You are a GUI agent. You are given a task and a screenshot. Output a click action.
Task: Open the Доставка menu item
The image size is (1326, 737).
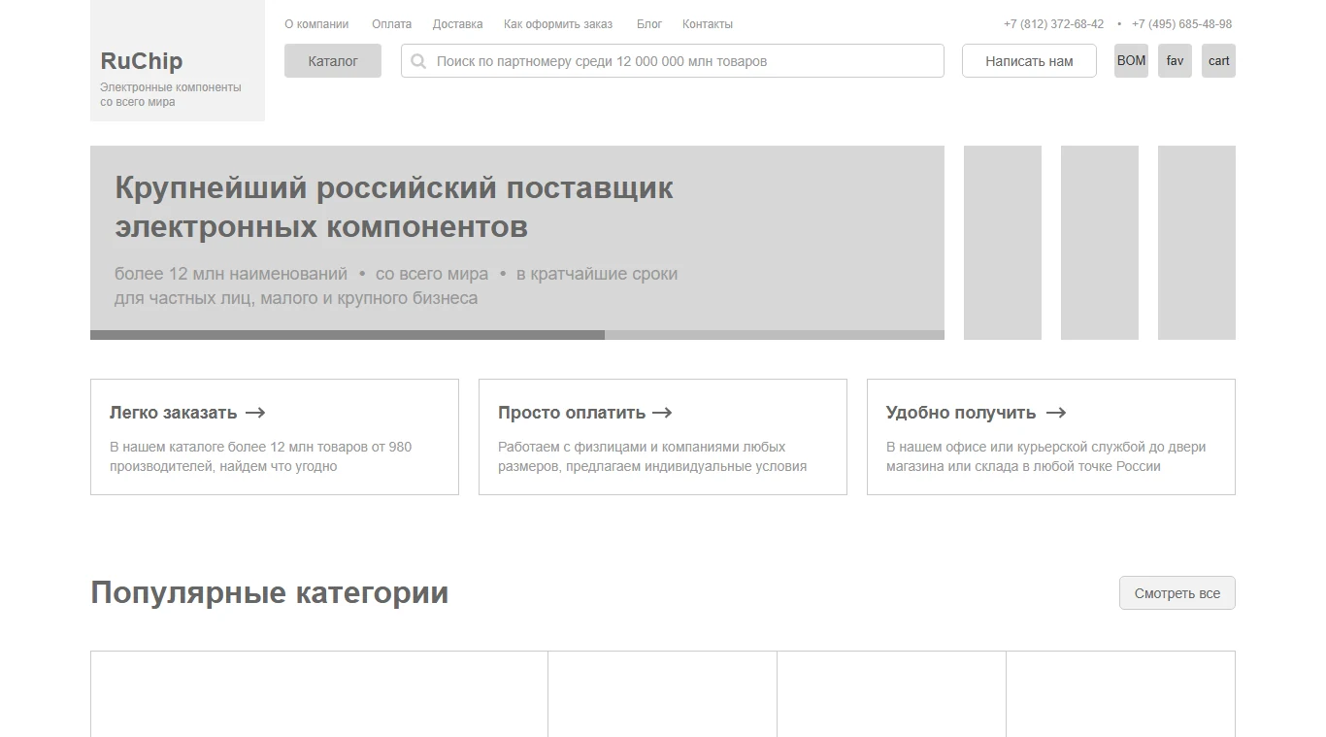(457, 24)
